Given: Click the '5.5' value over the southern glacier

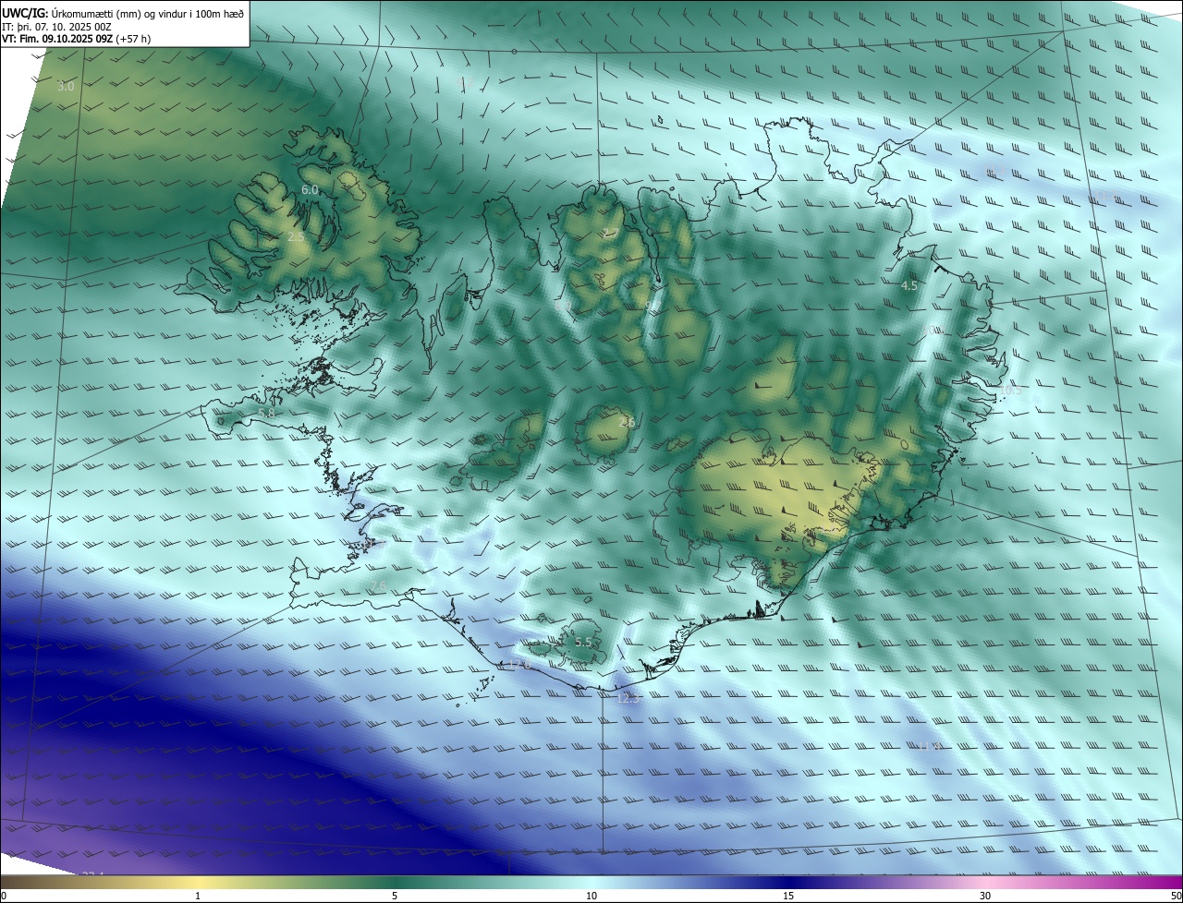Looking at the screenshot, I should click(x=583, y=643).
